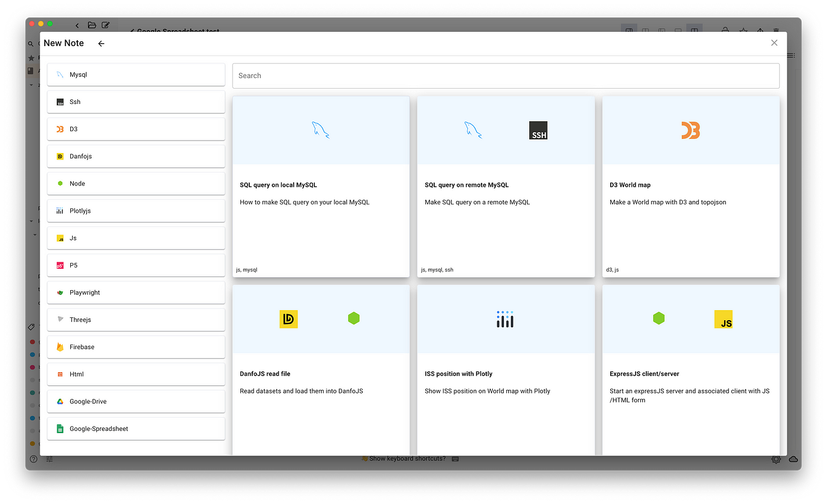Pick the Html filter in the list
The width and height of the screenshot is (827, 504).
[136, 374]
